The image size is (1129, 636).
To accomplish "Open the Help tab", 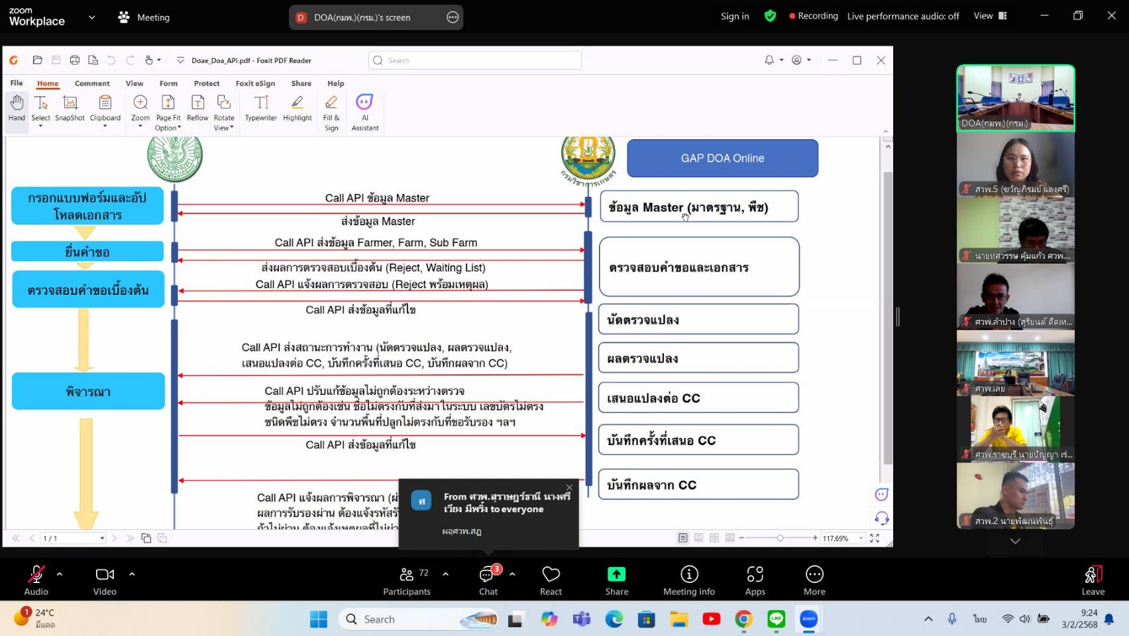I will point(336,83).
